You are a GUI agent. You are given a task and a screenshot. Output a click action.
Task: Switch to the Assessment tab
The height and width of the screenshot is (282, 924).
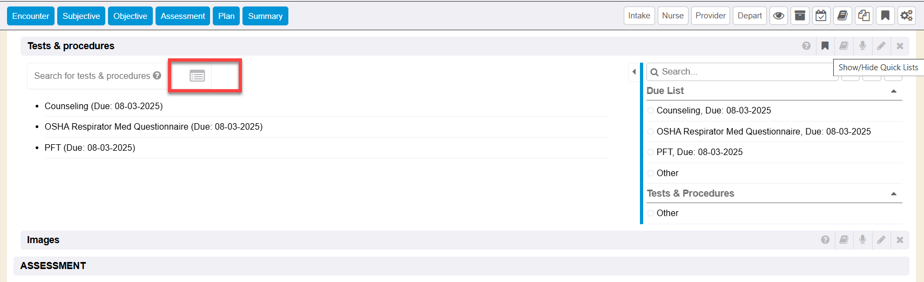coord(183,16)
